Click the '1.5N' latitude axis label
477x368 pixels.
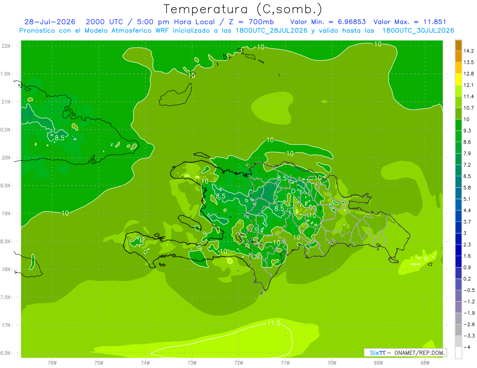(x=6, y=74)
